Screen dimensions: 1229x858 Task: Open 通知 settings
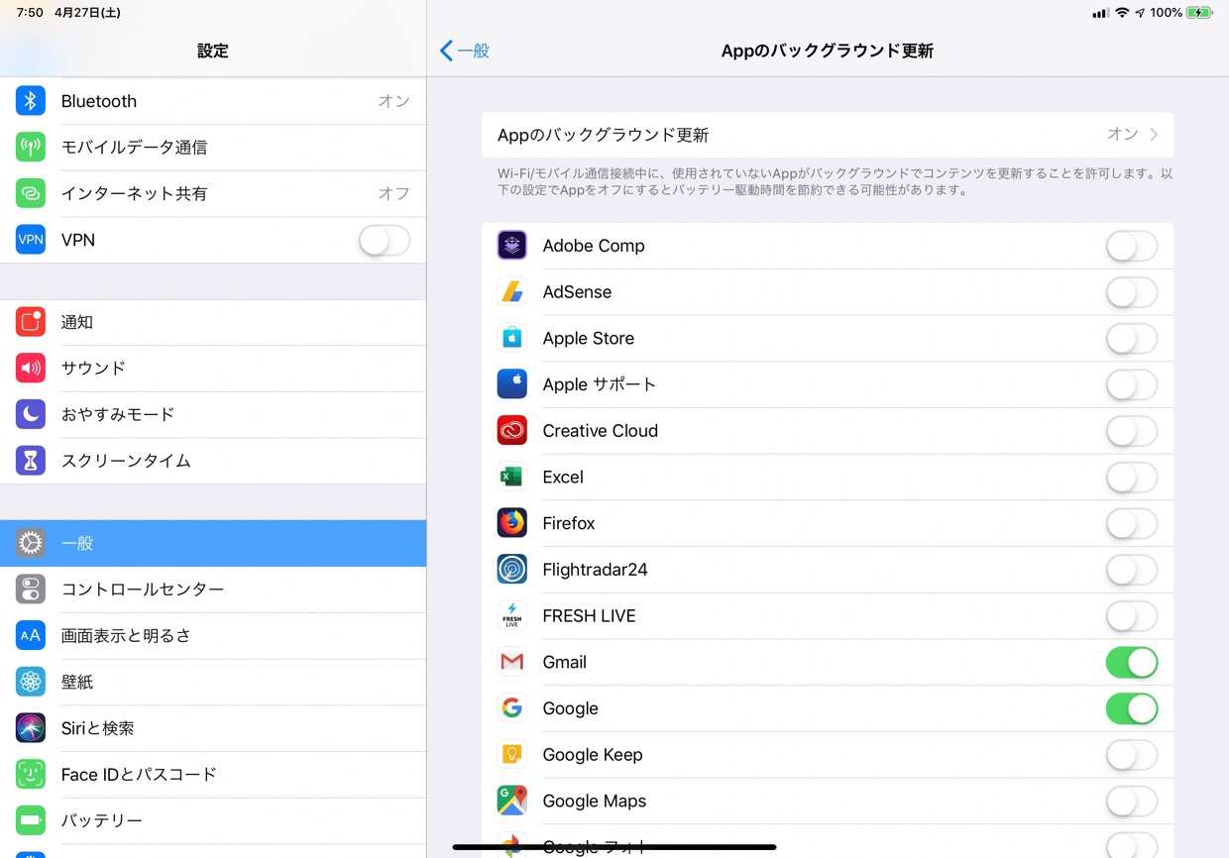pyautogui.click(x=213, y=322)
